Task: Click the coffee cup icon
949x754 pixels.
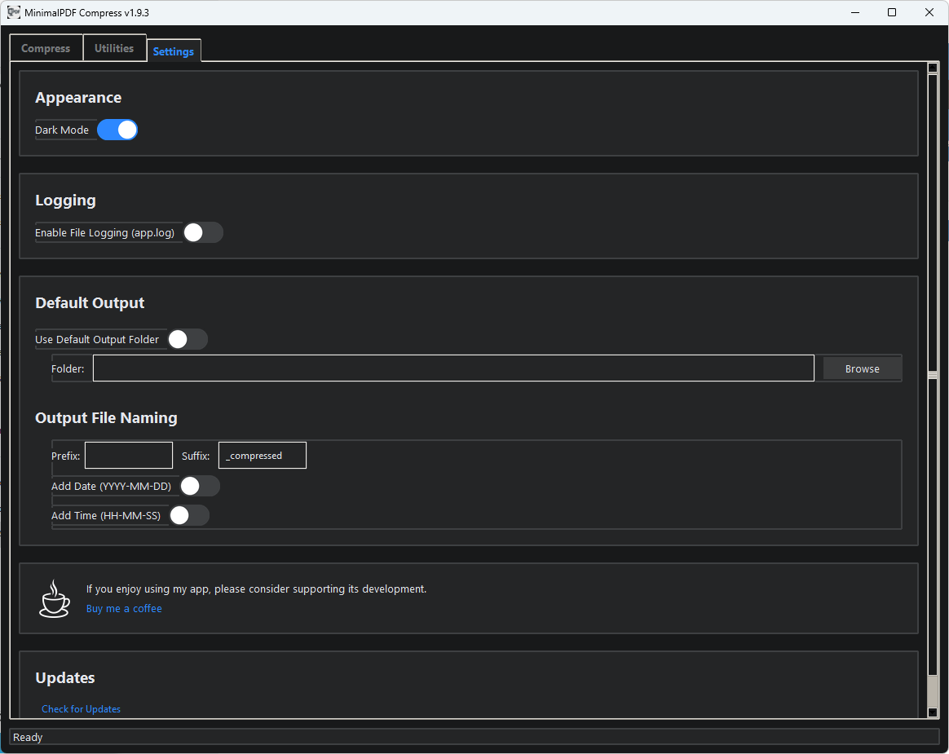Action: 55,599
